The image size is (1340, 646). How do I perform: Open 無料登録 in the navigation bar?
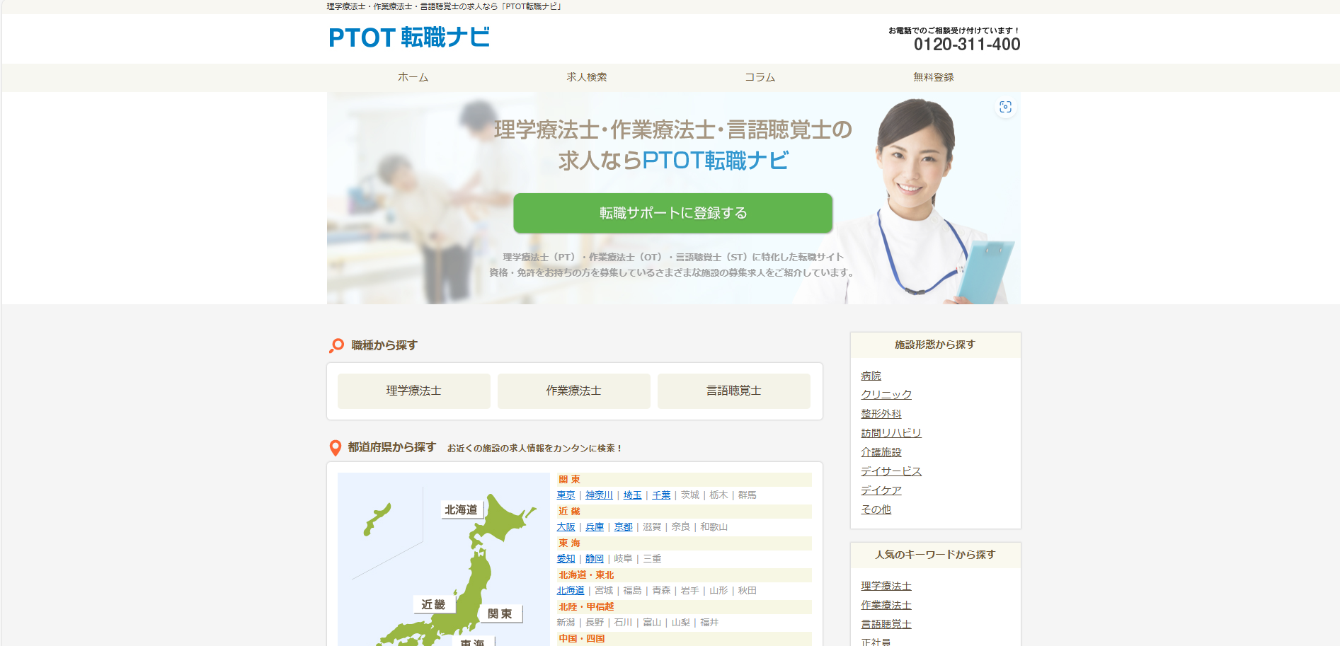(x=933, y=77)
